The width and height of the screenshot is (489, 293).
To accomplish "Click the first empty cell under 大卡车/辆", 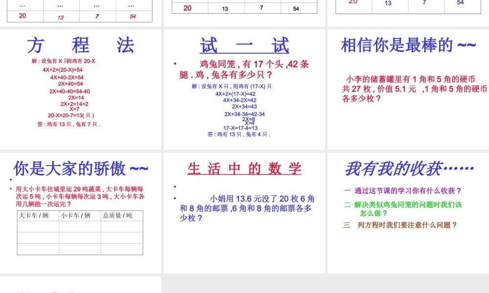I will click(x=38, y=227).
